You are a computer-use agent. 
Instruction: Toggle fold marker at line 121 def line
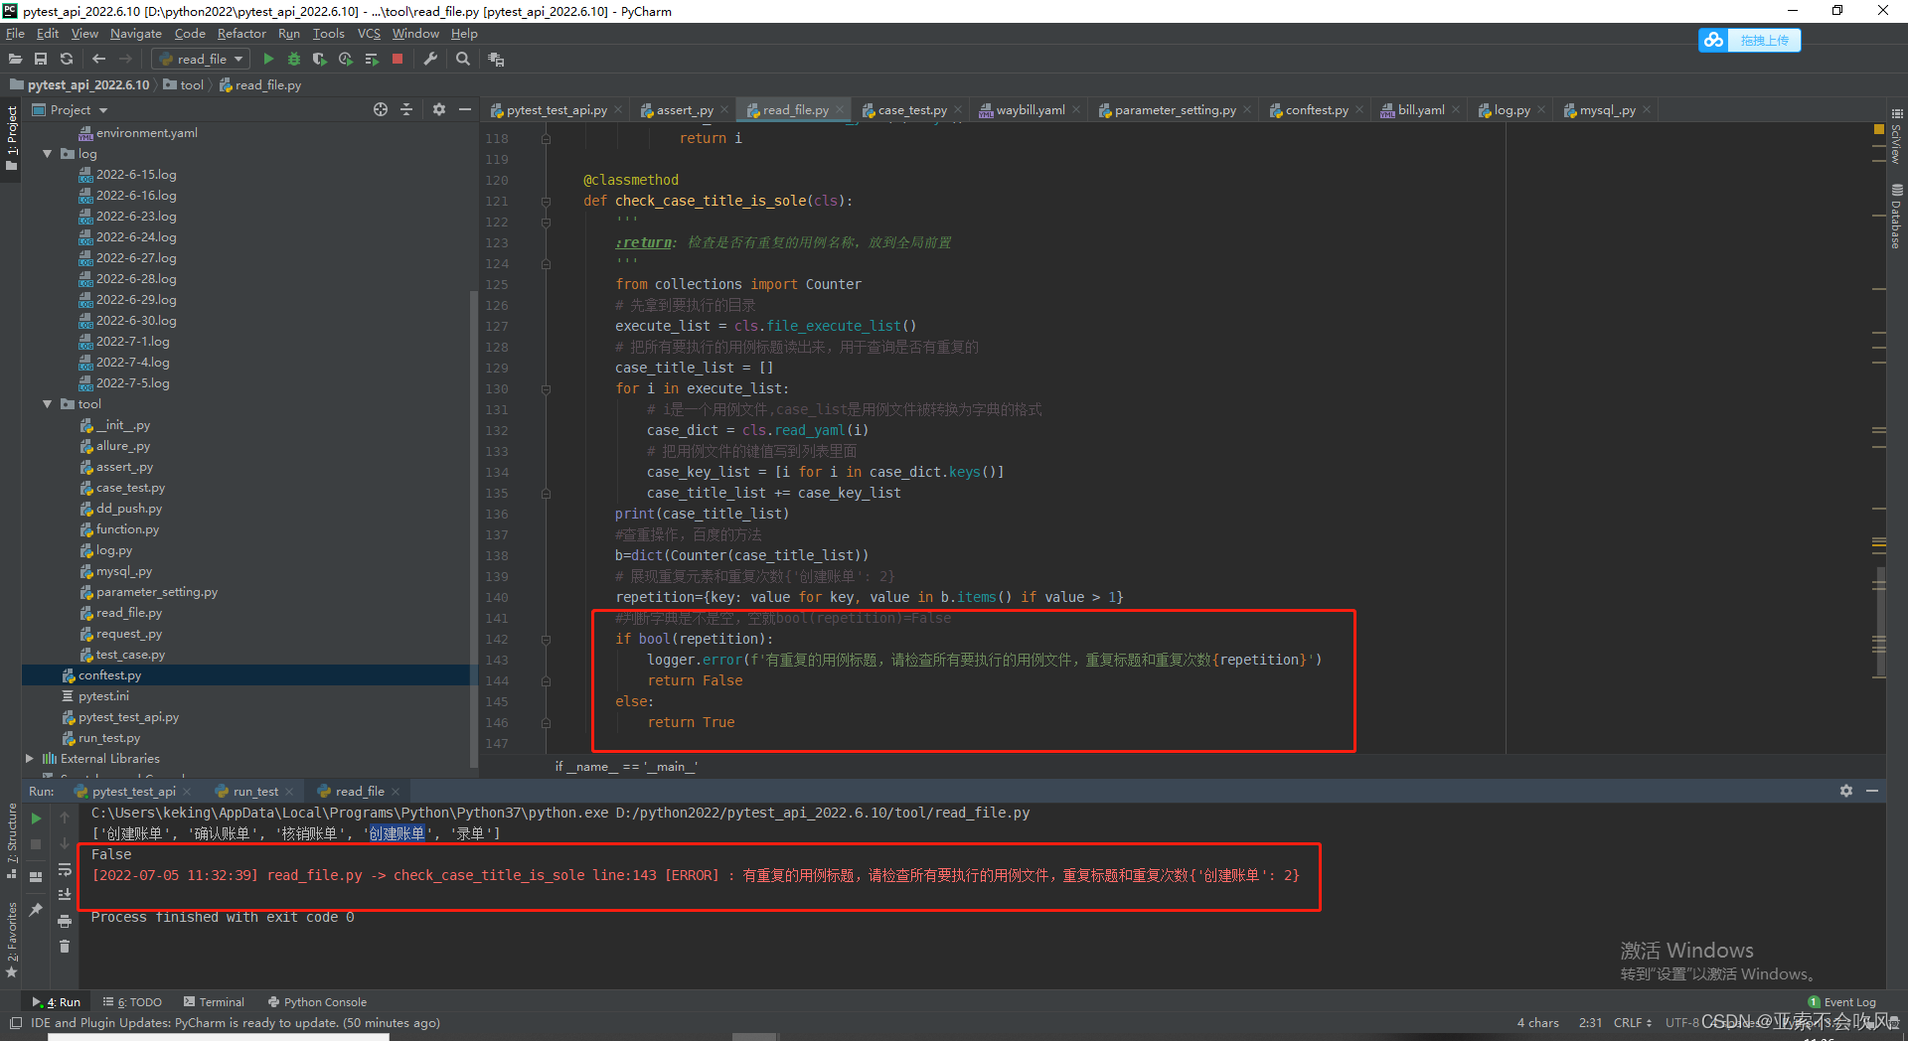(546, 202)
